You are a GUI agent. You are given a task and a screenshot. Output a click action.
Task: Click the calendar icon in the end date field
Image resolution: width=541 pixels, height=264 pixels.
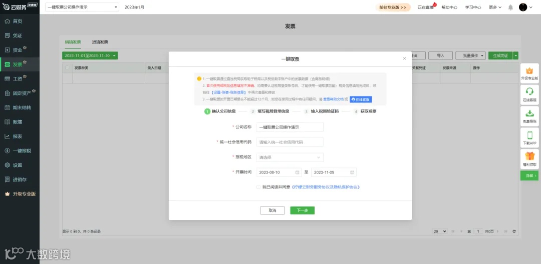click(x=352, y=172)
